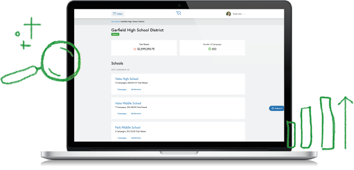Viewport: 354px width, 170px height.
Task: Click the Garfield High School District breadcrumb text
Action: coord(133,21)
